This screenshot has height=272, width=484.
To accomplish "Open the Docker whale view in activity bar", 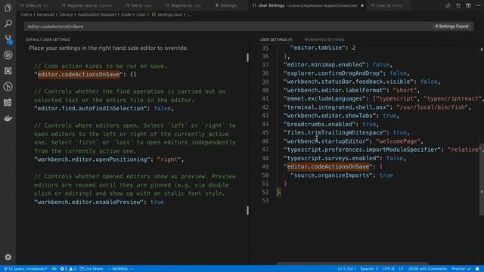I will coord(8,118).
